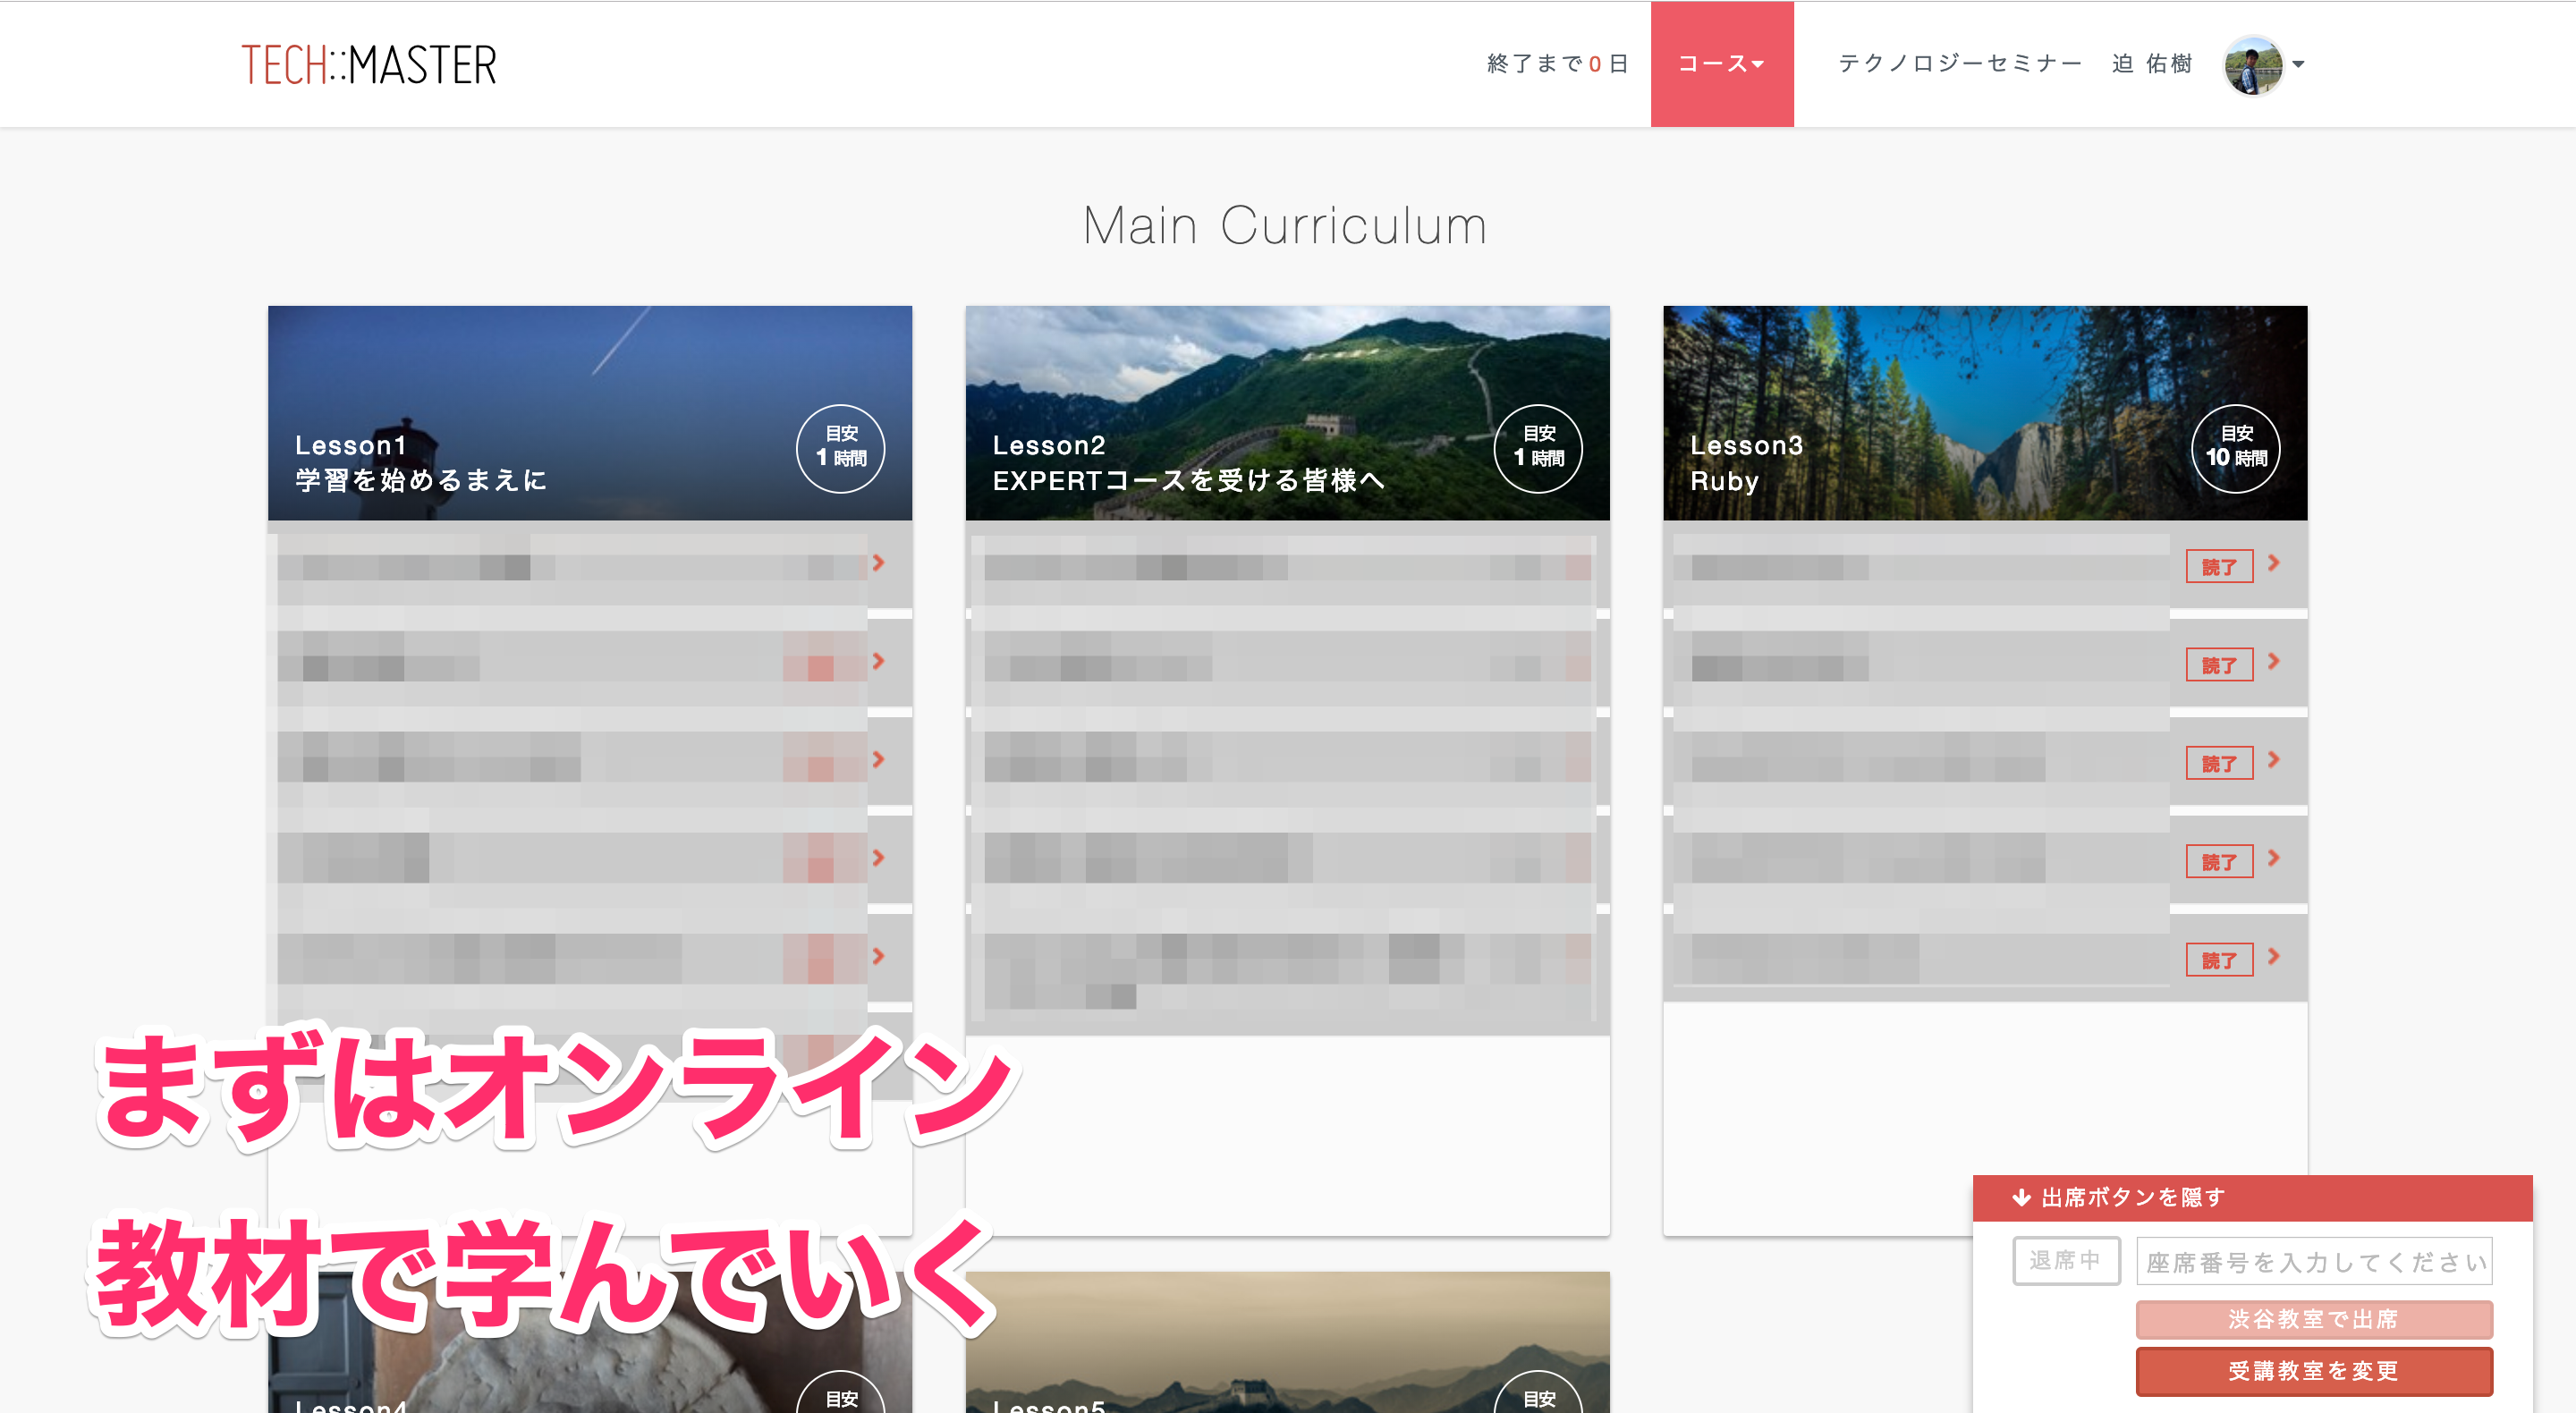Expand the caret beside the avatar
This screenshot has width=2576, height=1413.
click(2299, 65)
